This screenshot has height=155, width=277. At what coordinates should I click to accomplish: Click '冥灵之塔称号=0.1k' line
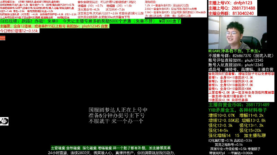tap(229, 145)
